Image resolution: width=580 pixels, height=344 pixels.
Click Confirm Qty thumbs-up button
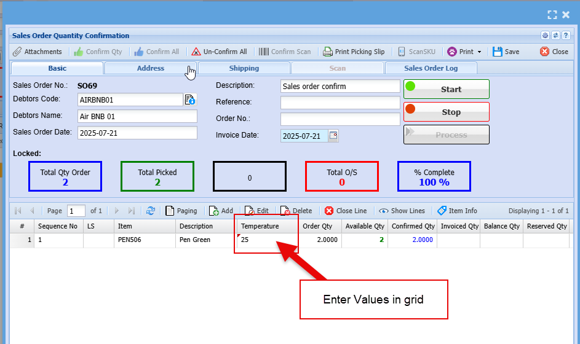coord(98,52)
